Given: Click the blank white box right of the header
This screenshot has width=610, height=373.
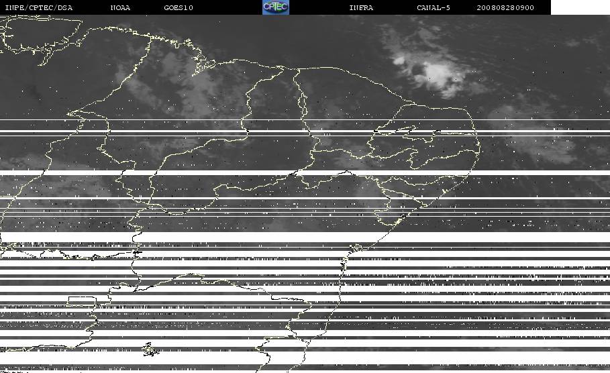Looking at the screenshot, I should point(580,7).
